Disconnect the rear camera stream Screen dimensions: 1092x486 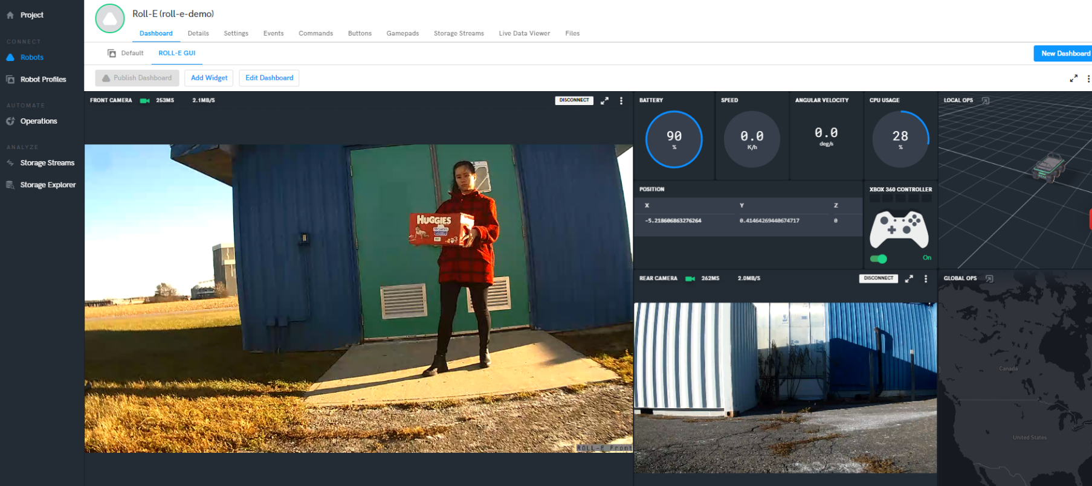point(878,278)
